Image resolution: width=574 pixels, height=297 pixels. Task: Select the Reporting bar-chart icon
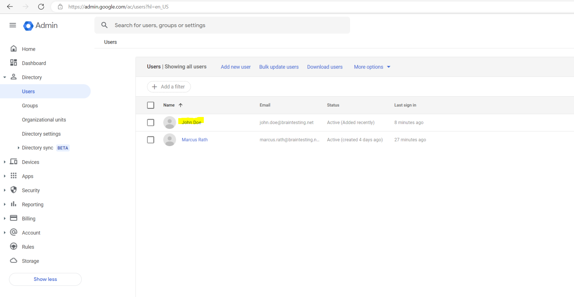point(13,204)
